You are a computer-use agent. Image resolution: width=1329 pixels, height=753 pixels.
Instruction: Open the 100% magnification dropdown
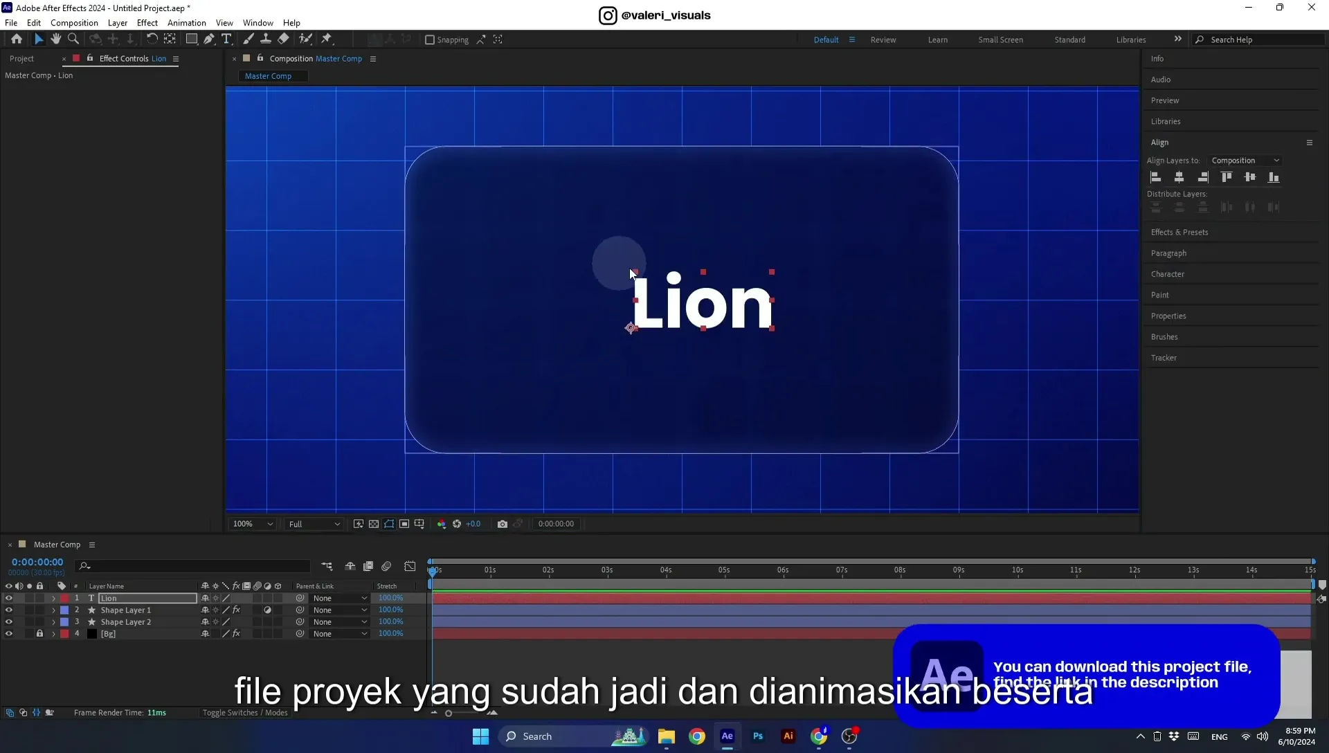(x=253, y=524)
